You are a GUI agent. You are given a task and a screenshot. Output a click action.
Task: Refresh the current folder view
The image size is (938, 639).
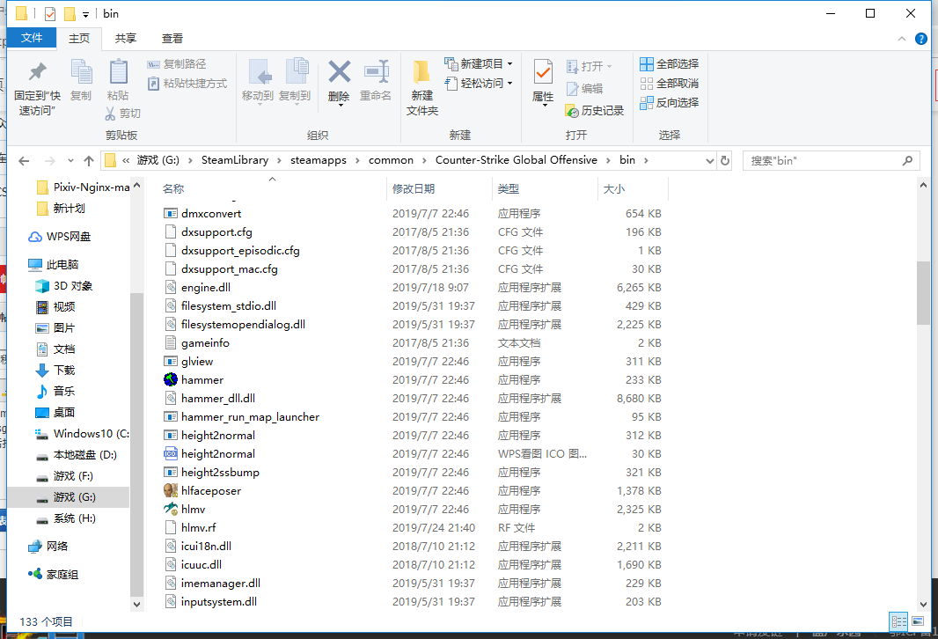tap(725, 160)
